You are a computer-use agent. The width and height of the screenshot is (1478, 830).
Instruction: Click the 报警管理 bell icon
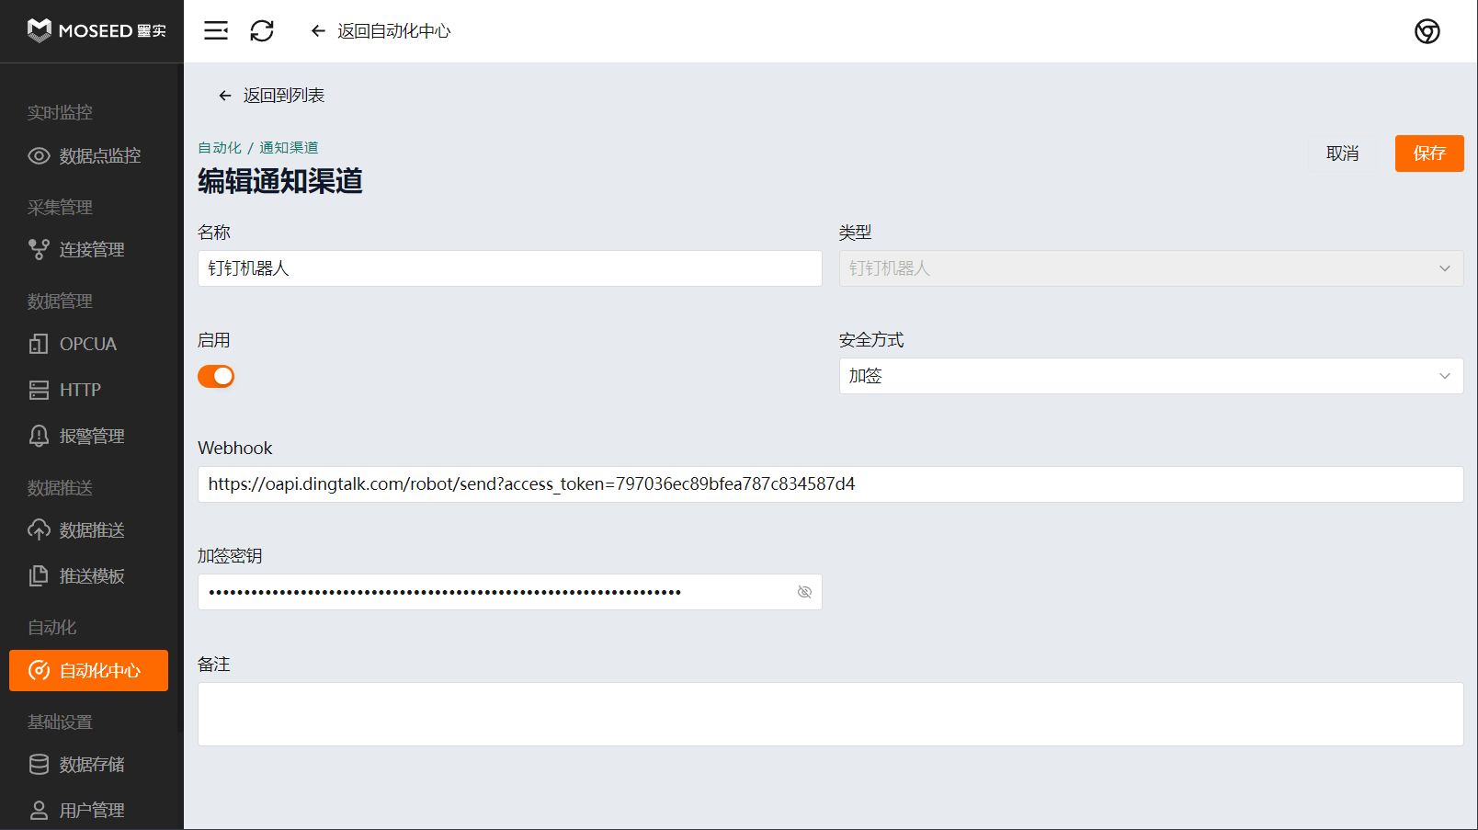[39, 436]
